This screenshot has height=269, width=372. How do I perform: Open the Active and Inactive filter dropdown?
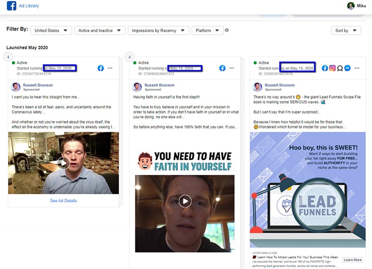[x=100, y=30]
